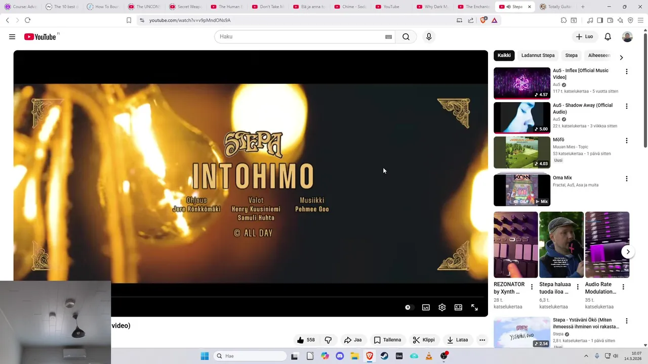Image resolution: width=648 pixels, height=364 pixels.
Task: Switch to The Enchante browser tab
Action: coord(474,7)
